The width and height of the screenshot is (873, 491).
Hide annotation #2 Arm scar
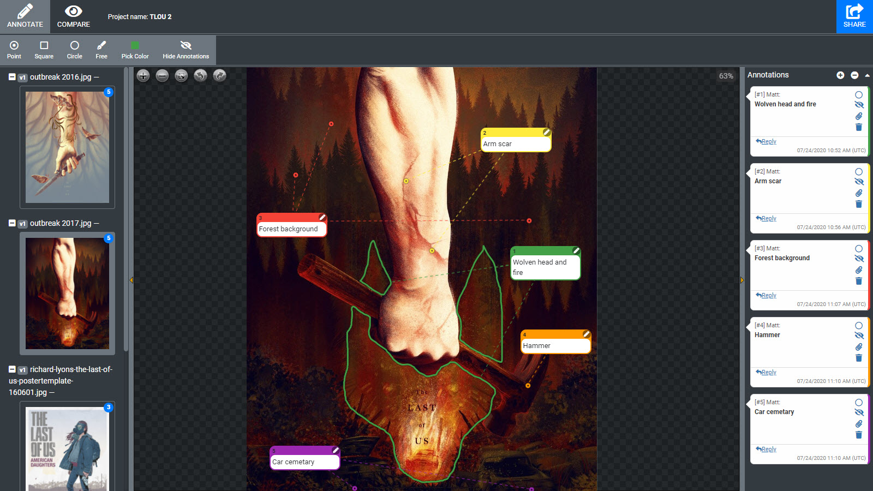tap(859, 182)
